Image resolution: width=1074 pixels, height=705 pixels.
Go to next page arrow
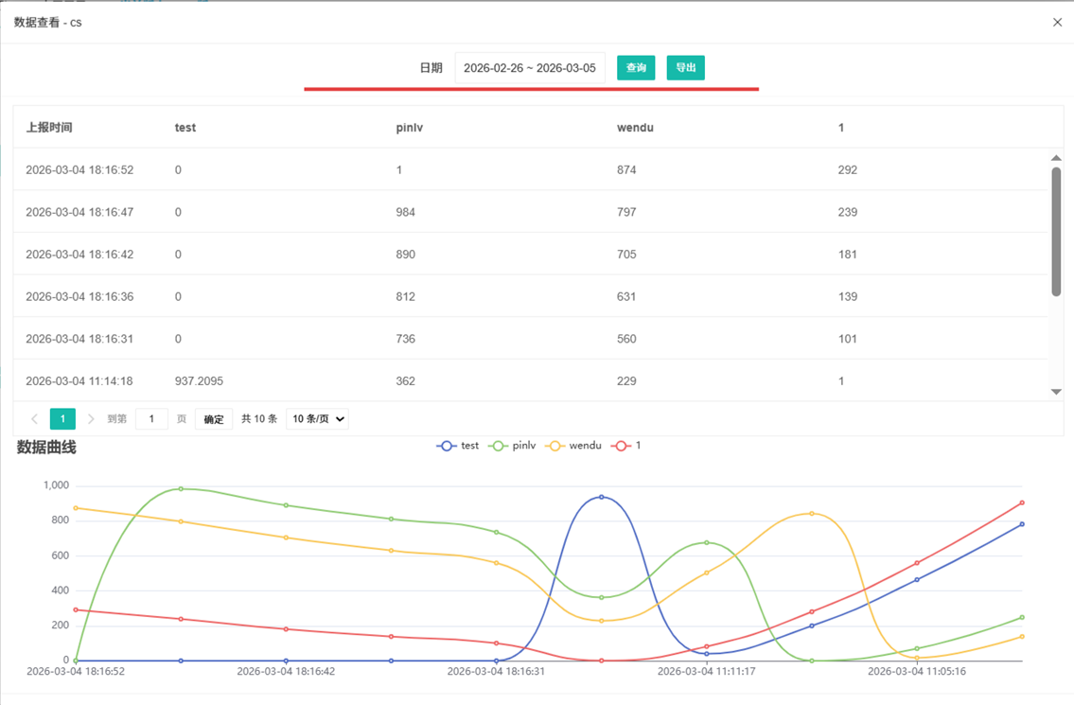point(91,418)
